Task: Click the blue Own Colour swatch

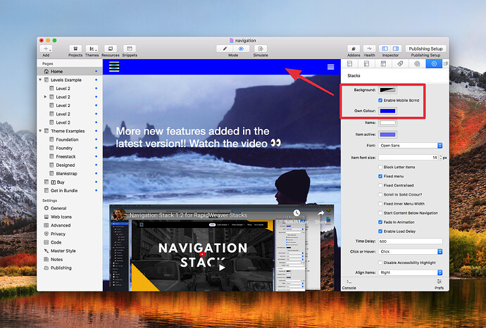Action: [x=387, y=111]
